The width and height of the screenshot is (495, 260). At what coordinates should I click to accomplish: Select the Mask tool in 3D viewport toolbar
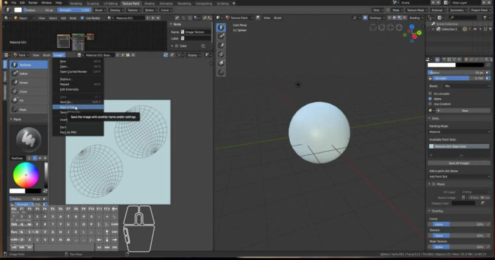click(x=221, y=73)
